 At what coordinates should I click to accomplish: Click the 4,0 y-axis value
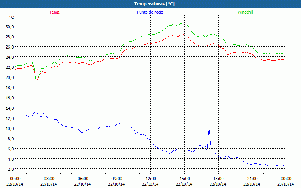point(11,159)
